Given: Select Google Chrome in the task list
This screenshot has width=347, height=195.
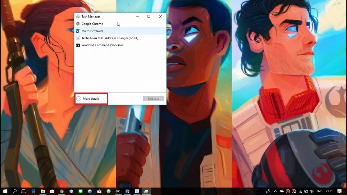Looking at the screenshot, I should pos(92,24).
